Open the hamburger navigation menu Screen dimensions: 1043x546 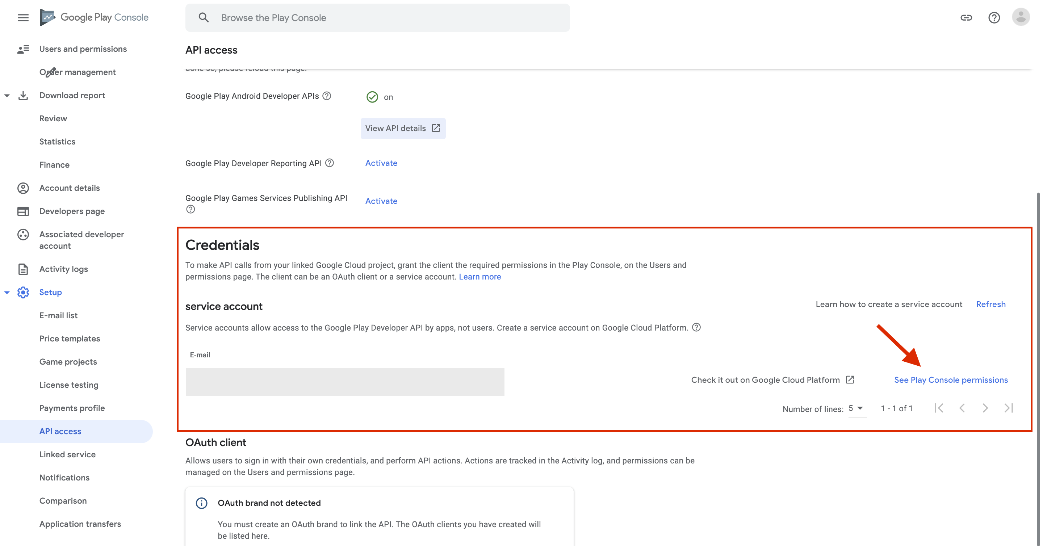[x=23, y=17]
